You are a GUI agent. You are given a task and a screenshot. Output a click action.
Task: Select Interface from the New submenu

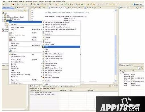coord(61,42)
